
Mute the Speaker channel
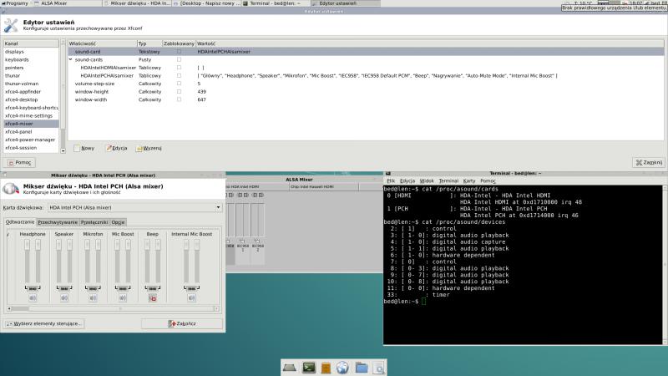(64, 297)
